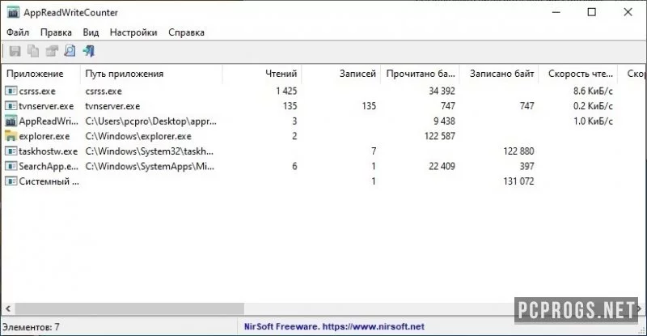Click the C:\Windows\System32\taskh... path cell

coord(150,151)
